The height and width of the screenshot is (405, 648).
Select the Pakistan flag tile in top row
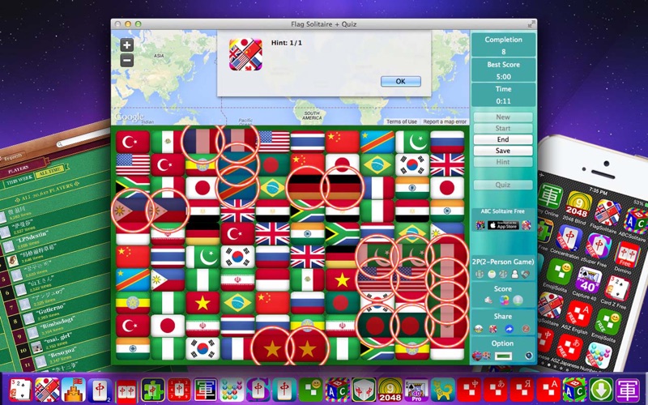tap(411, 143)
